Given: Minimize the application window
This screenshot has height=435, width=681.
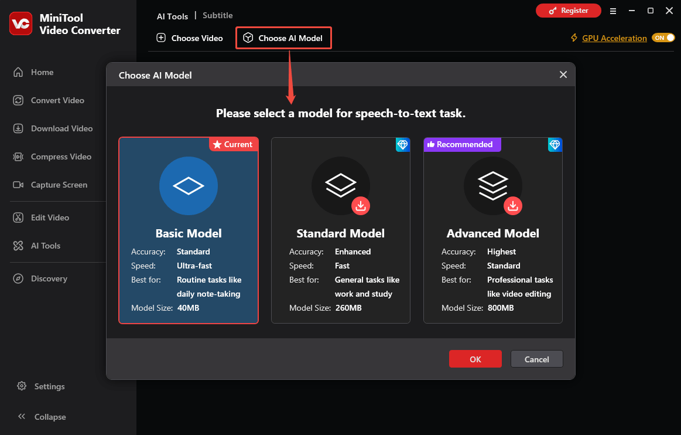Looking at the screenshot, I should 632,11.
